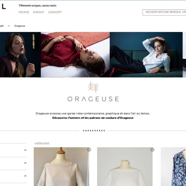
Task: Click the Orageuse breadcrumb link
Action: coord(20,26)
